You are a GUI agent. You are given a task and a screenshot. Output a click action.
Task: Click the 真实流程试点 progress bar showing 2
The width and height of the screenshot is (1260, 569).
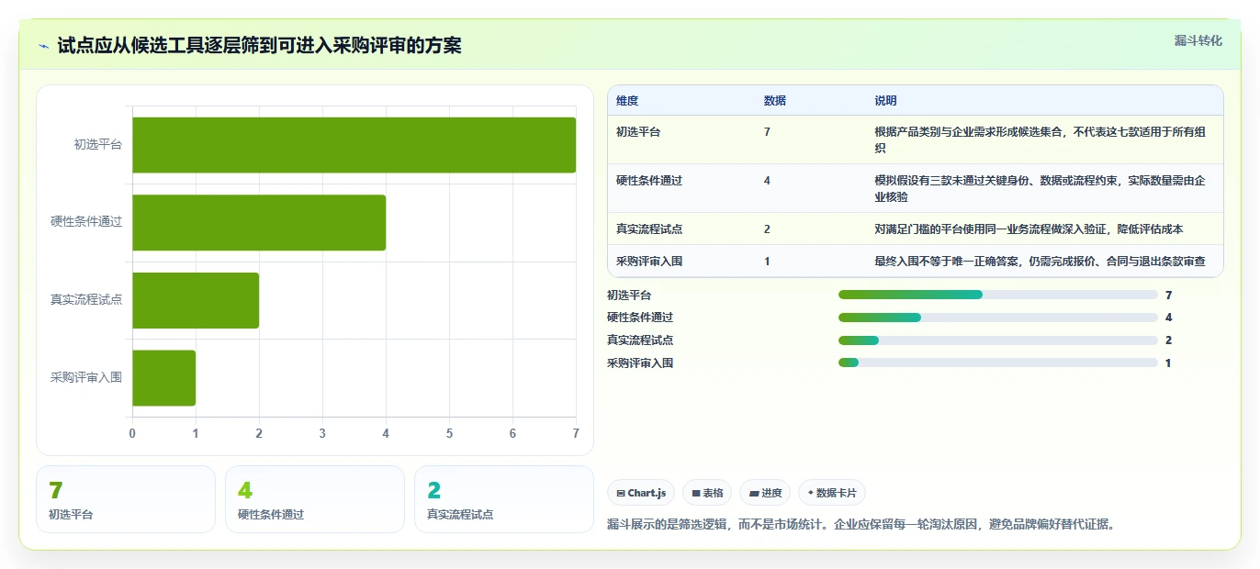point(997,340)
